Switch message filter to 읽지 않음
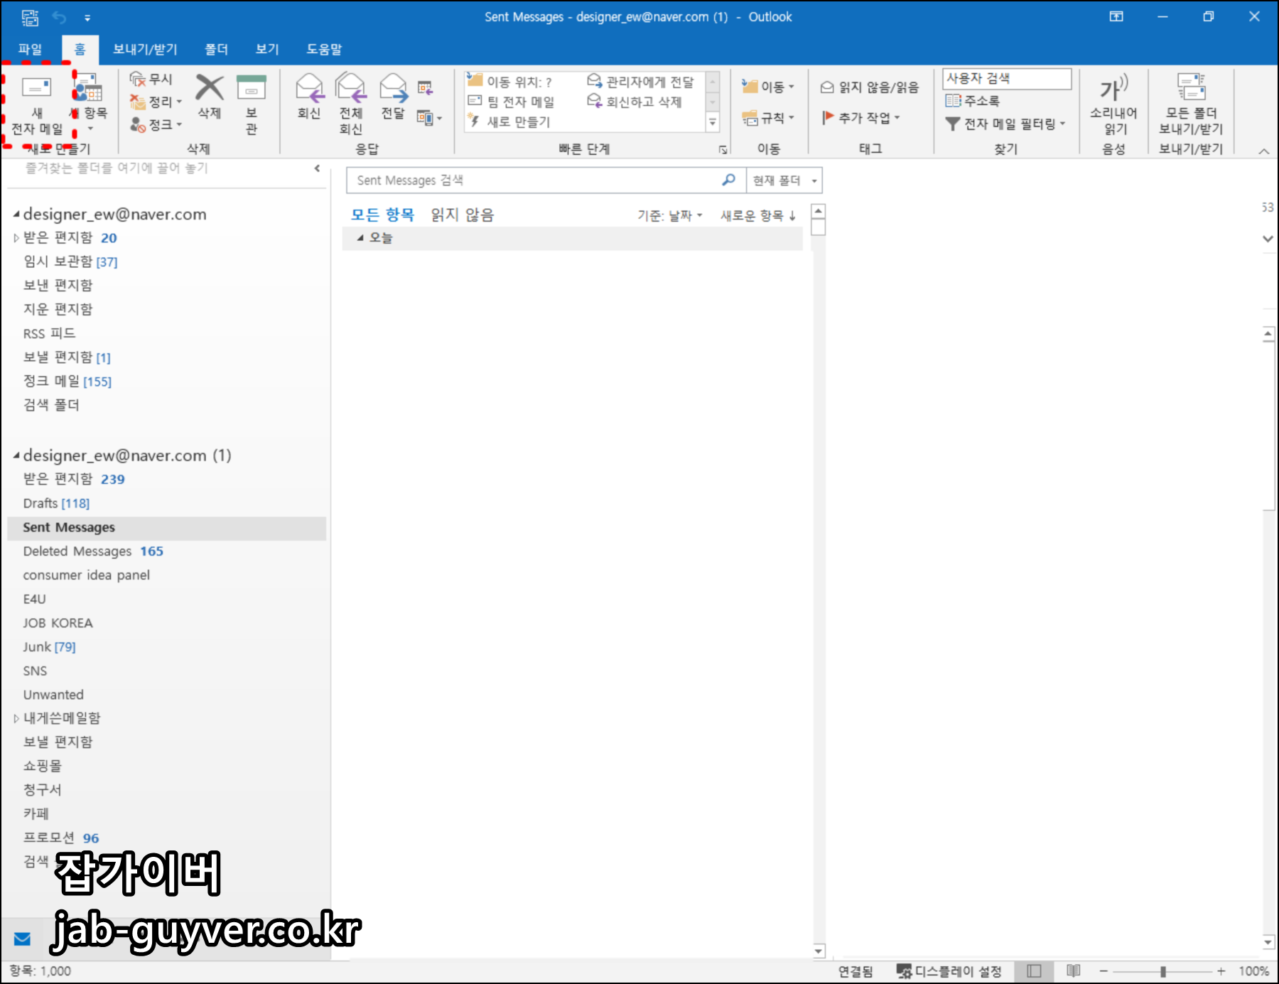Screen dimensions: 1279x984 click(463, 214)
